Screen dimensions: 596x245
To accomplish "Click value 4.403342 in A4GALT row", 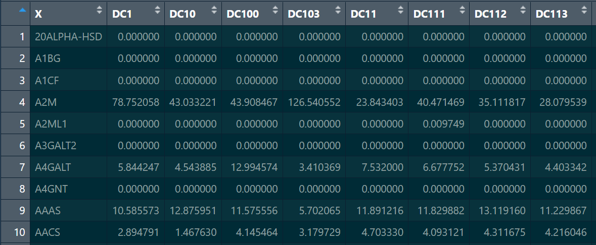I will click(x=566, y=167).
